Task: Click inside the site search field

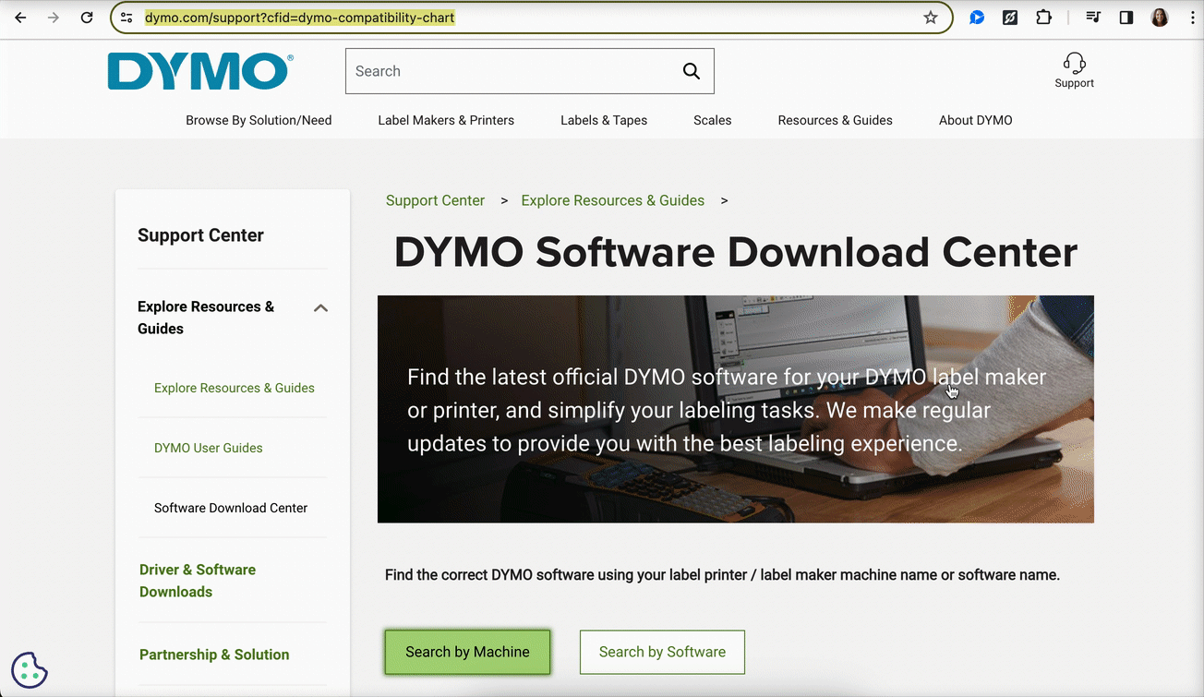Action: tap(508, 71)
